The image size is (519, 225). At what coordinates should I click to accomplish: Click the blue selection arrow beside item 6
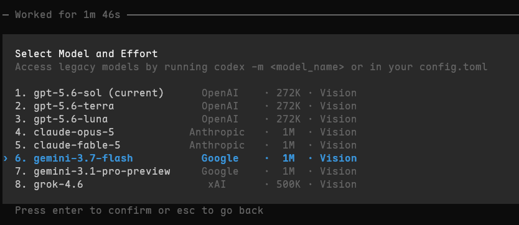(x=6, y=158)
